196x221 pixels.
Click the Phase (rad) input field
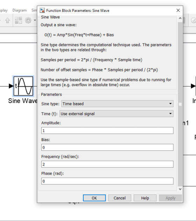tap(107, 181)
